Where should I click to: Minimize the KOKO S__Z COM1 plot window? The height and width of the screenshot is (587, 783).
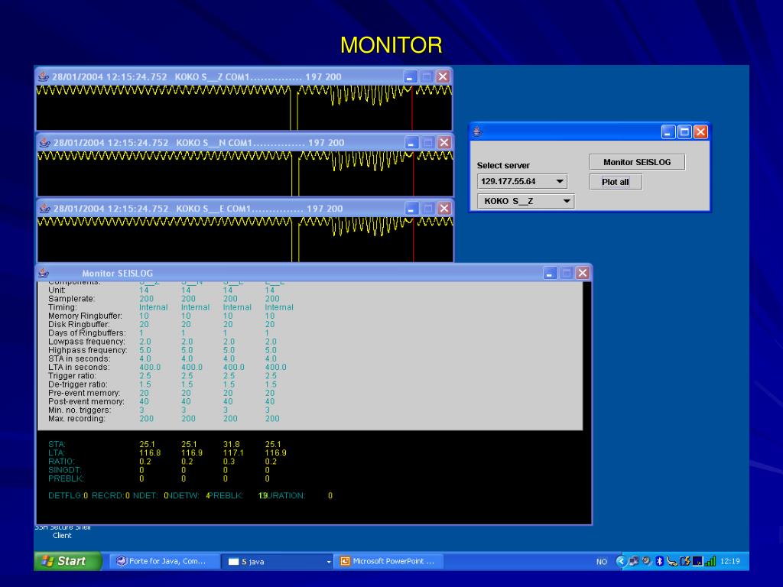click(410, 76)
